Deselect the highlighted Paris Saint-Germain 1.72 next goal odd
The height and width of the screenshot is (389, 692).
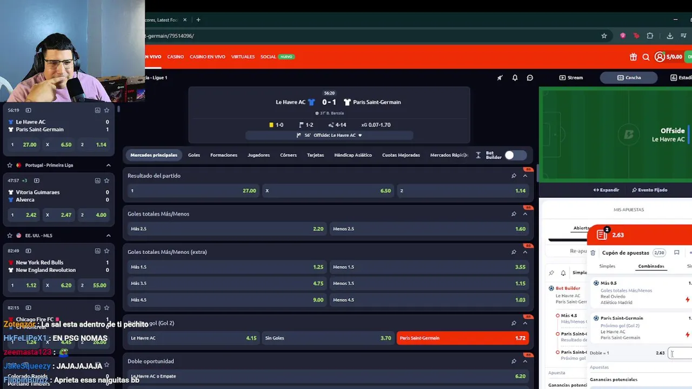[462, 338]
